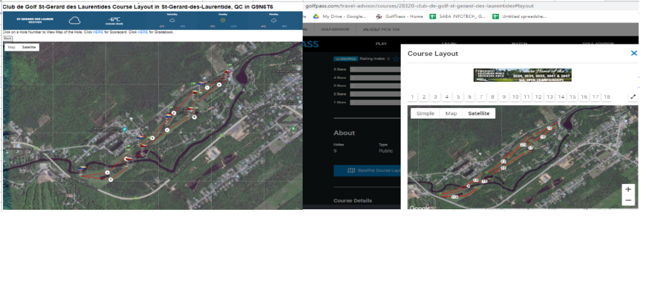Select hole 15 in Course Layout

572,97
